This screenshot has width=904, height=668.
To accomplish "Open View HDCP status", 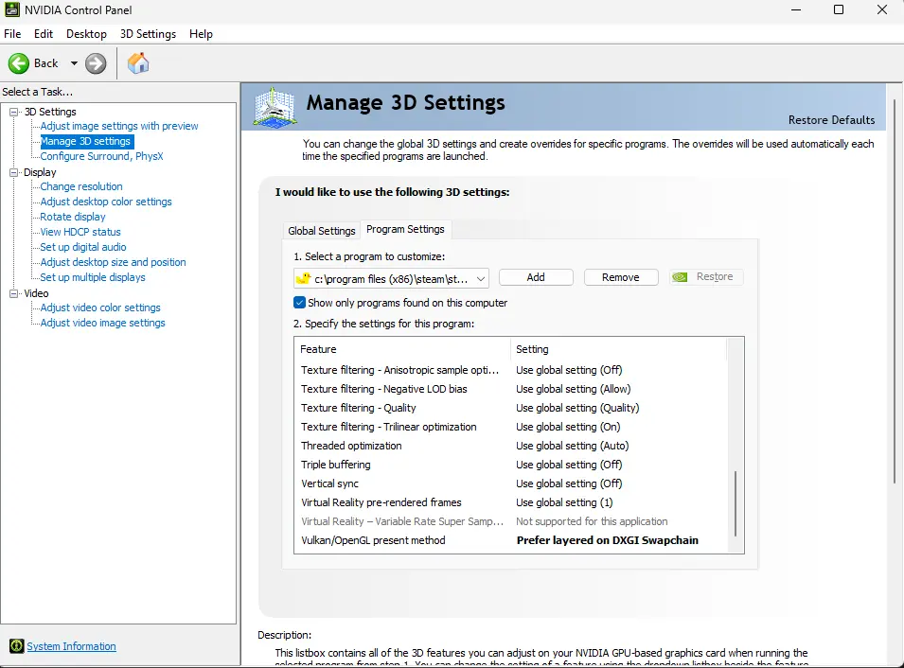I will [x=80, y=232].
